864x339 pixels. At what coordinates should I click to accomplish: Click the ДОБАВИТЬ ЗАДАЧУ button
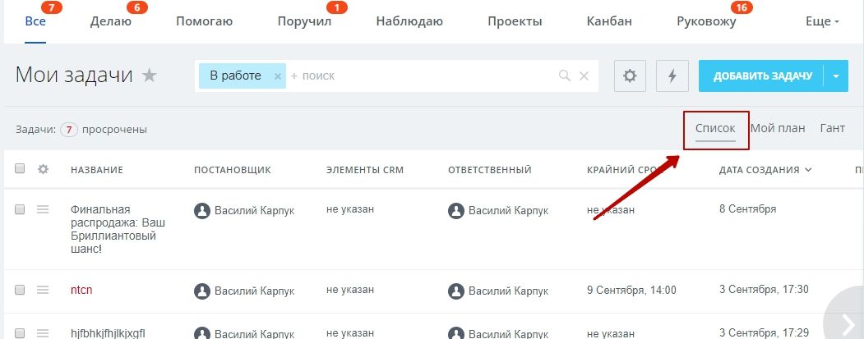(763, 76)
